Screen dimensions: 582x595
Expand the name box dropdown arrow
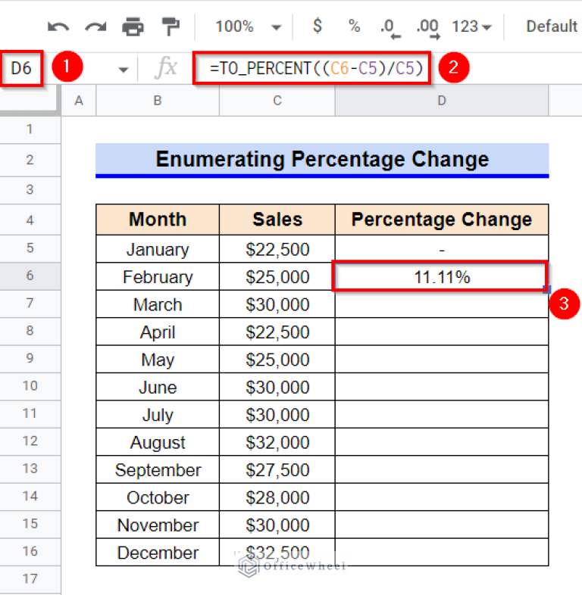[x=123, y=69]
